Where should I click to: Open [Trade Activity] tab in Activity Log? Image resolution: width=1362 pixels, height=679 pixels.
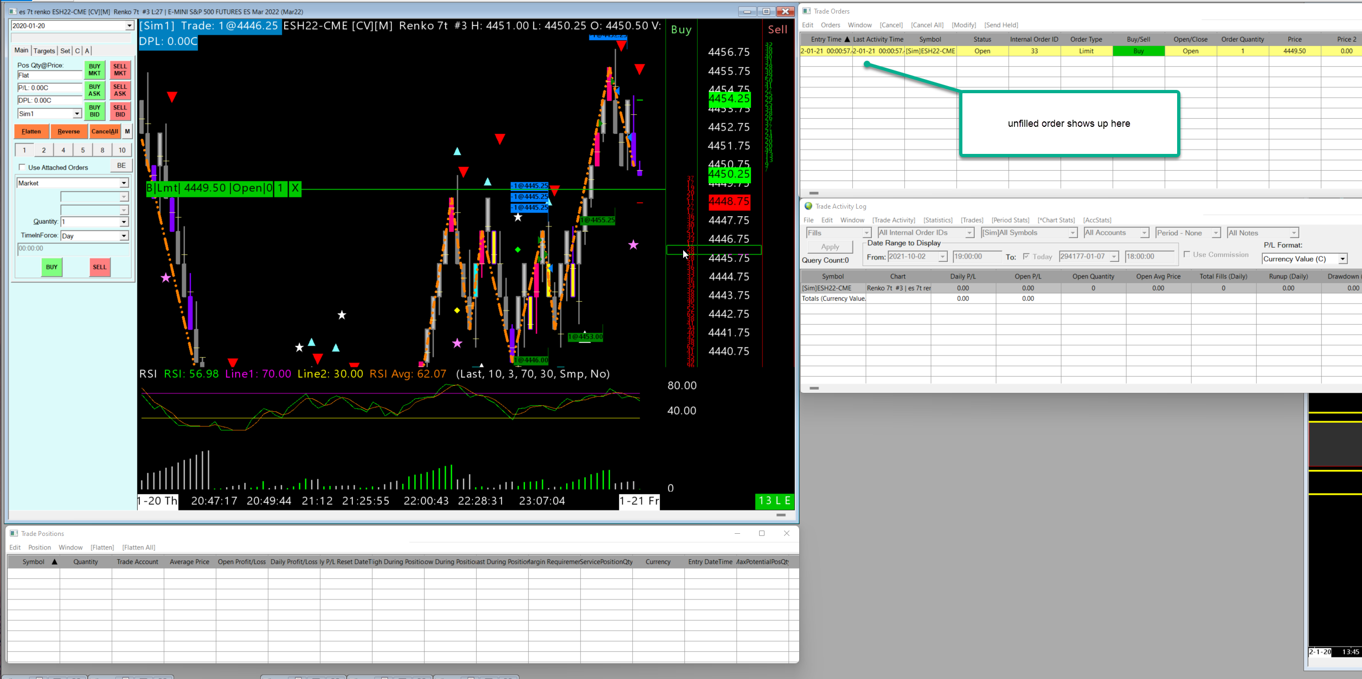tap(894, 220)
